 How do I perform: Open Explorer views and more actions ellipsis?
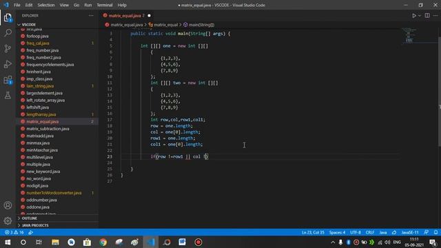pos(91,16)
